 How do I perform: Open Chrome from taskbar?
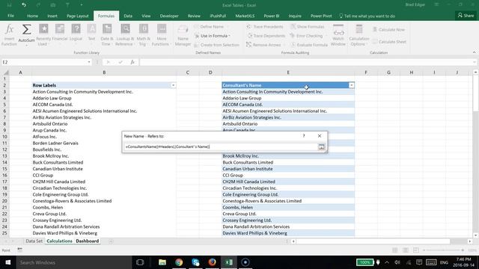tap(179, 262)
